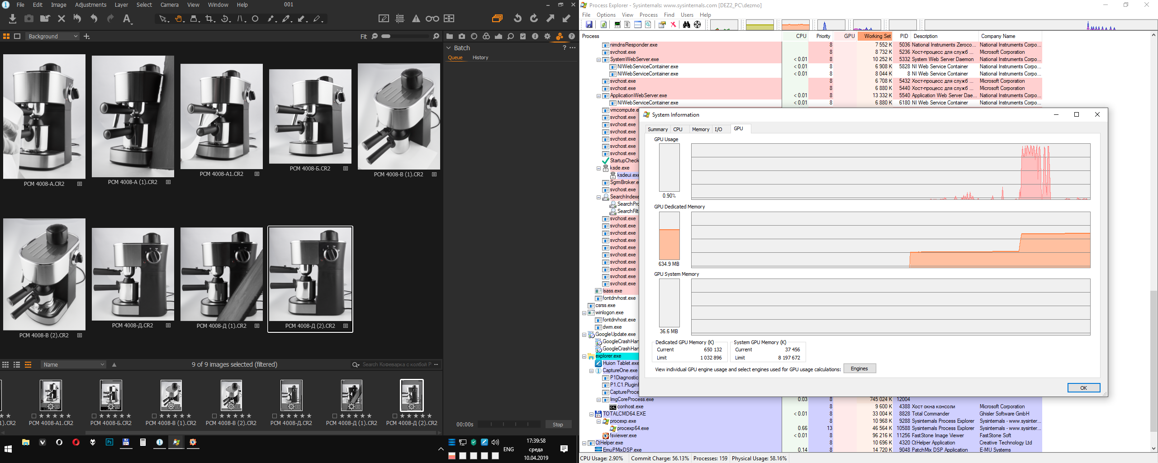Viewport: 1158px width, 463px height.
Task: Open the Calculator from the taskbar
Action: click(x=143, y=442)
